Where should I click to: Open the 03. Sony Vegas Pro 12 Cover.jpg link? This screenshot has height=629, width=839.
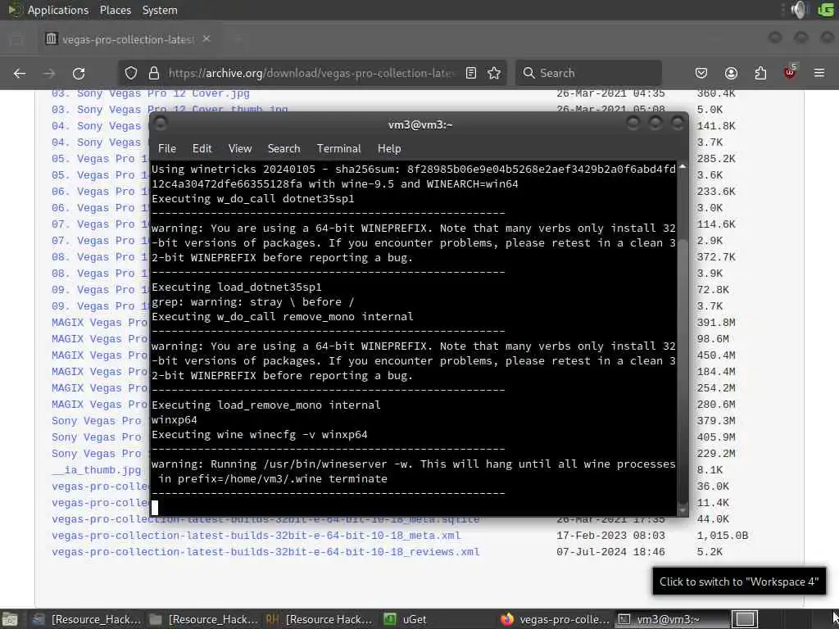(x=151, y=93)
